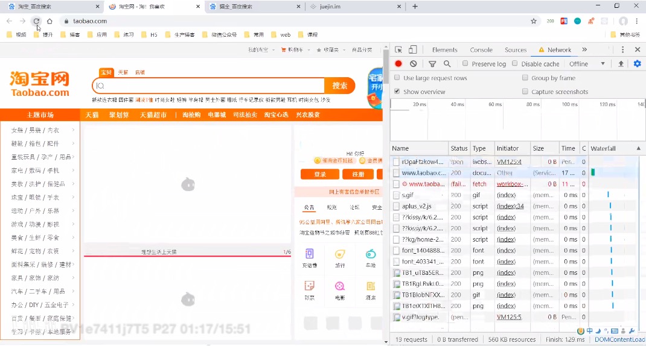646x346 pixels.
Task: Open network settings gear
Action: coord(638,64)
